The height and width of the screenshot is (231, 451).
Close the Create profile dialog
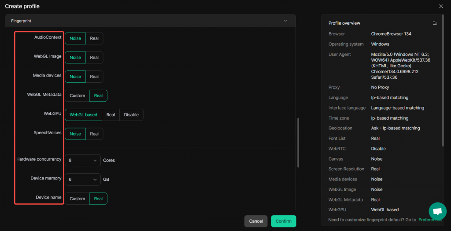pos(441,6)
